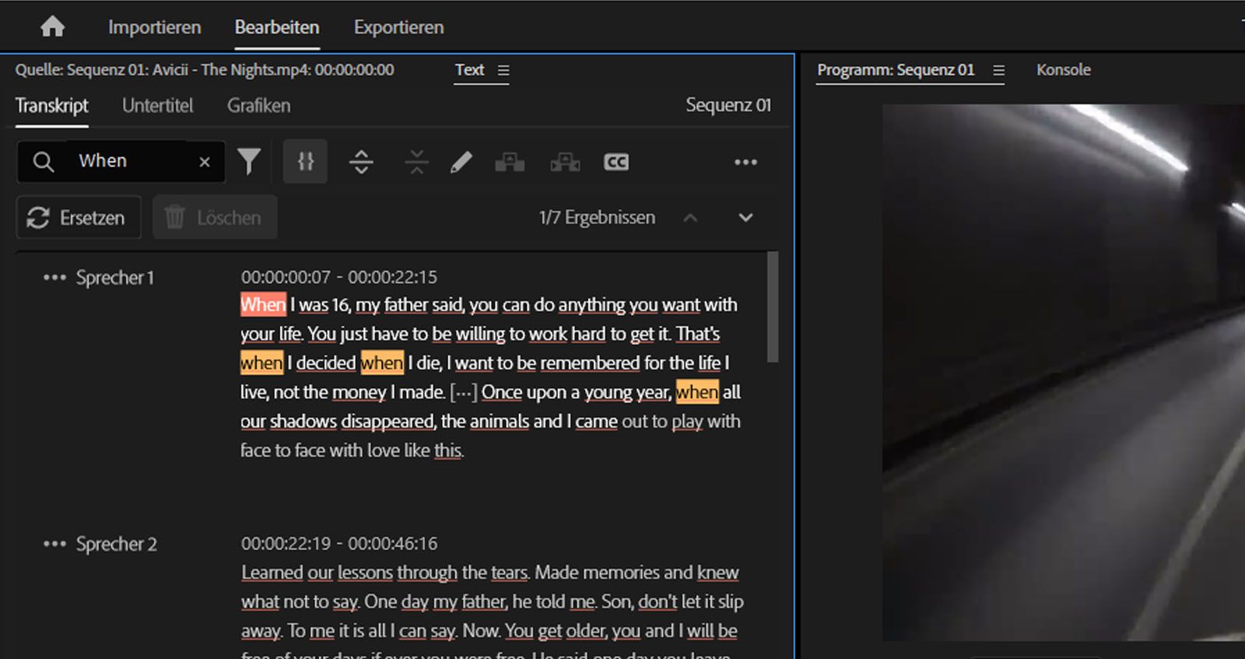1245x659 pixels.
Task: Click the Ersetzen button
Action: coord(79,218)
